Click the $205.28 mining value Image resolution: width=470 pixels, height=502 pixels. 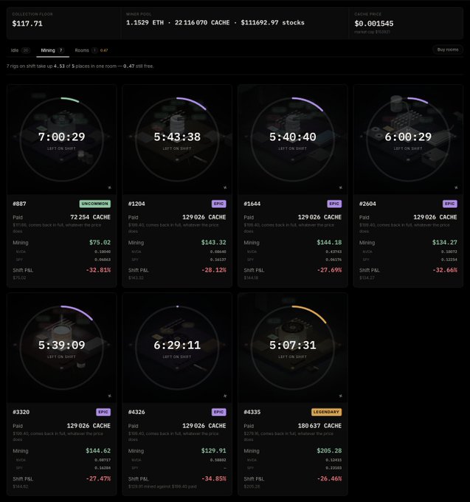[x=329, y=451]
